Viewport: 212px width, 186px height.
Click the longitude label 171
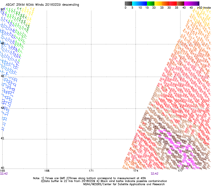pos(91,171)
